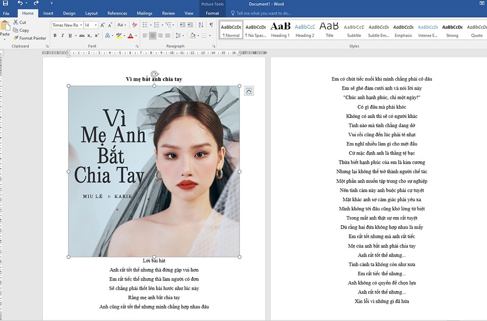Copy the selection
Image resolution: width=487 pixels, height=321 pixels.
[x=21, y=30]
